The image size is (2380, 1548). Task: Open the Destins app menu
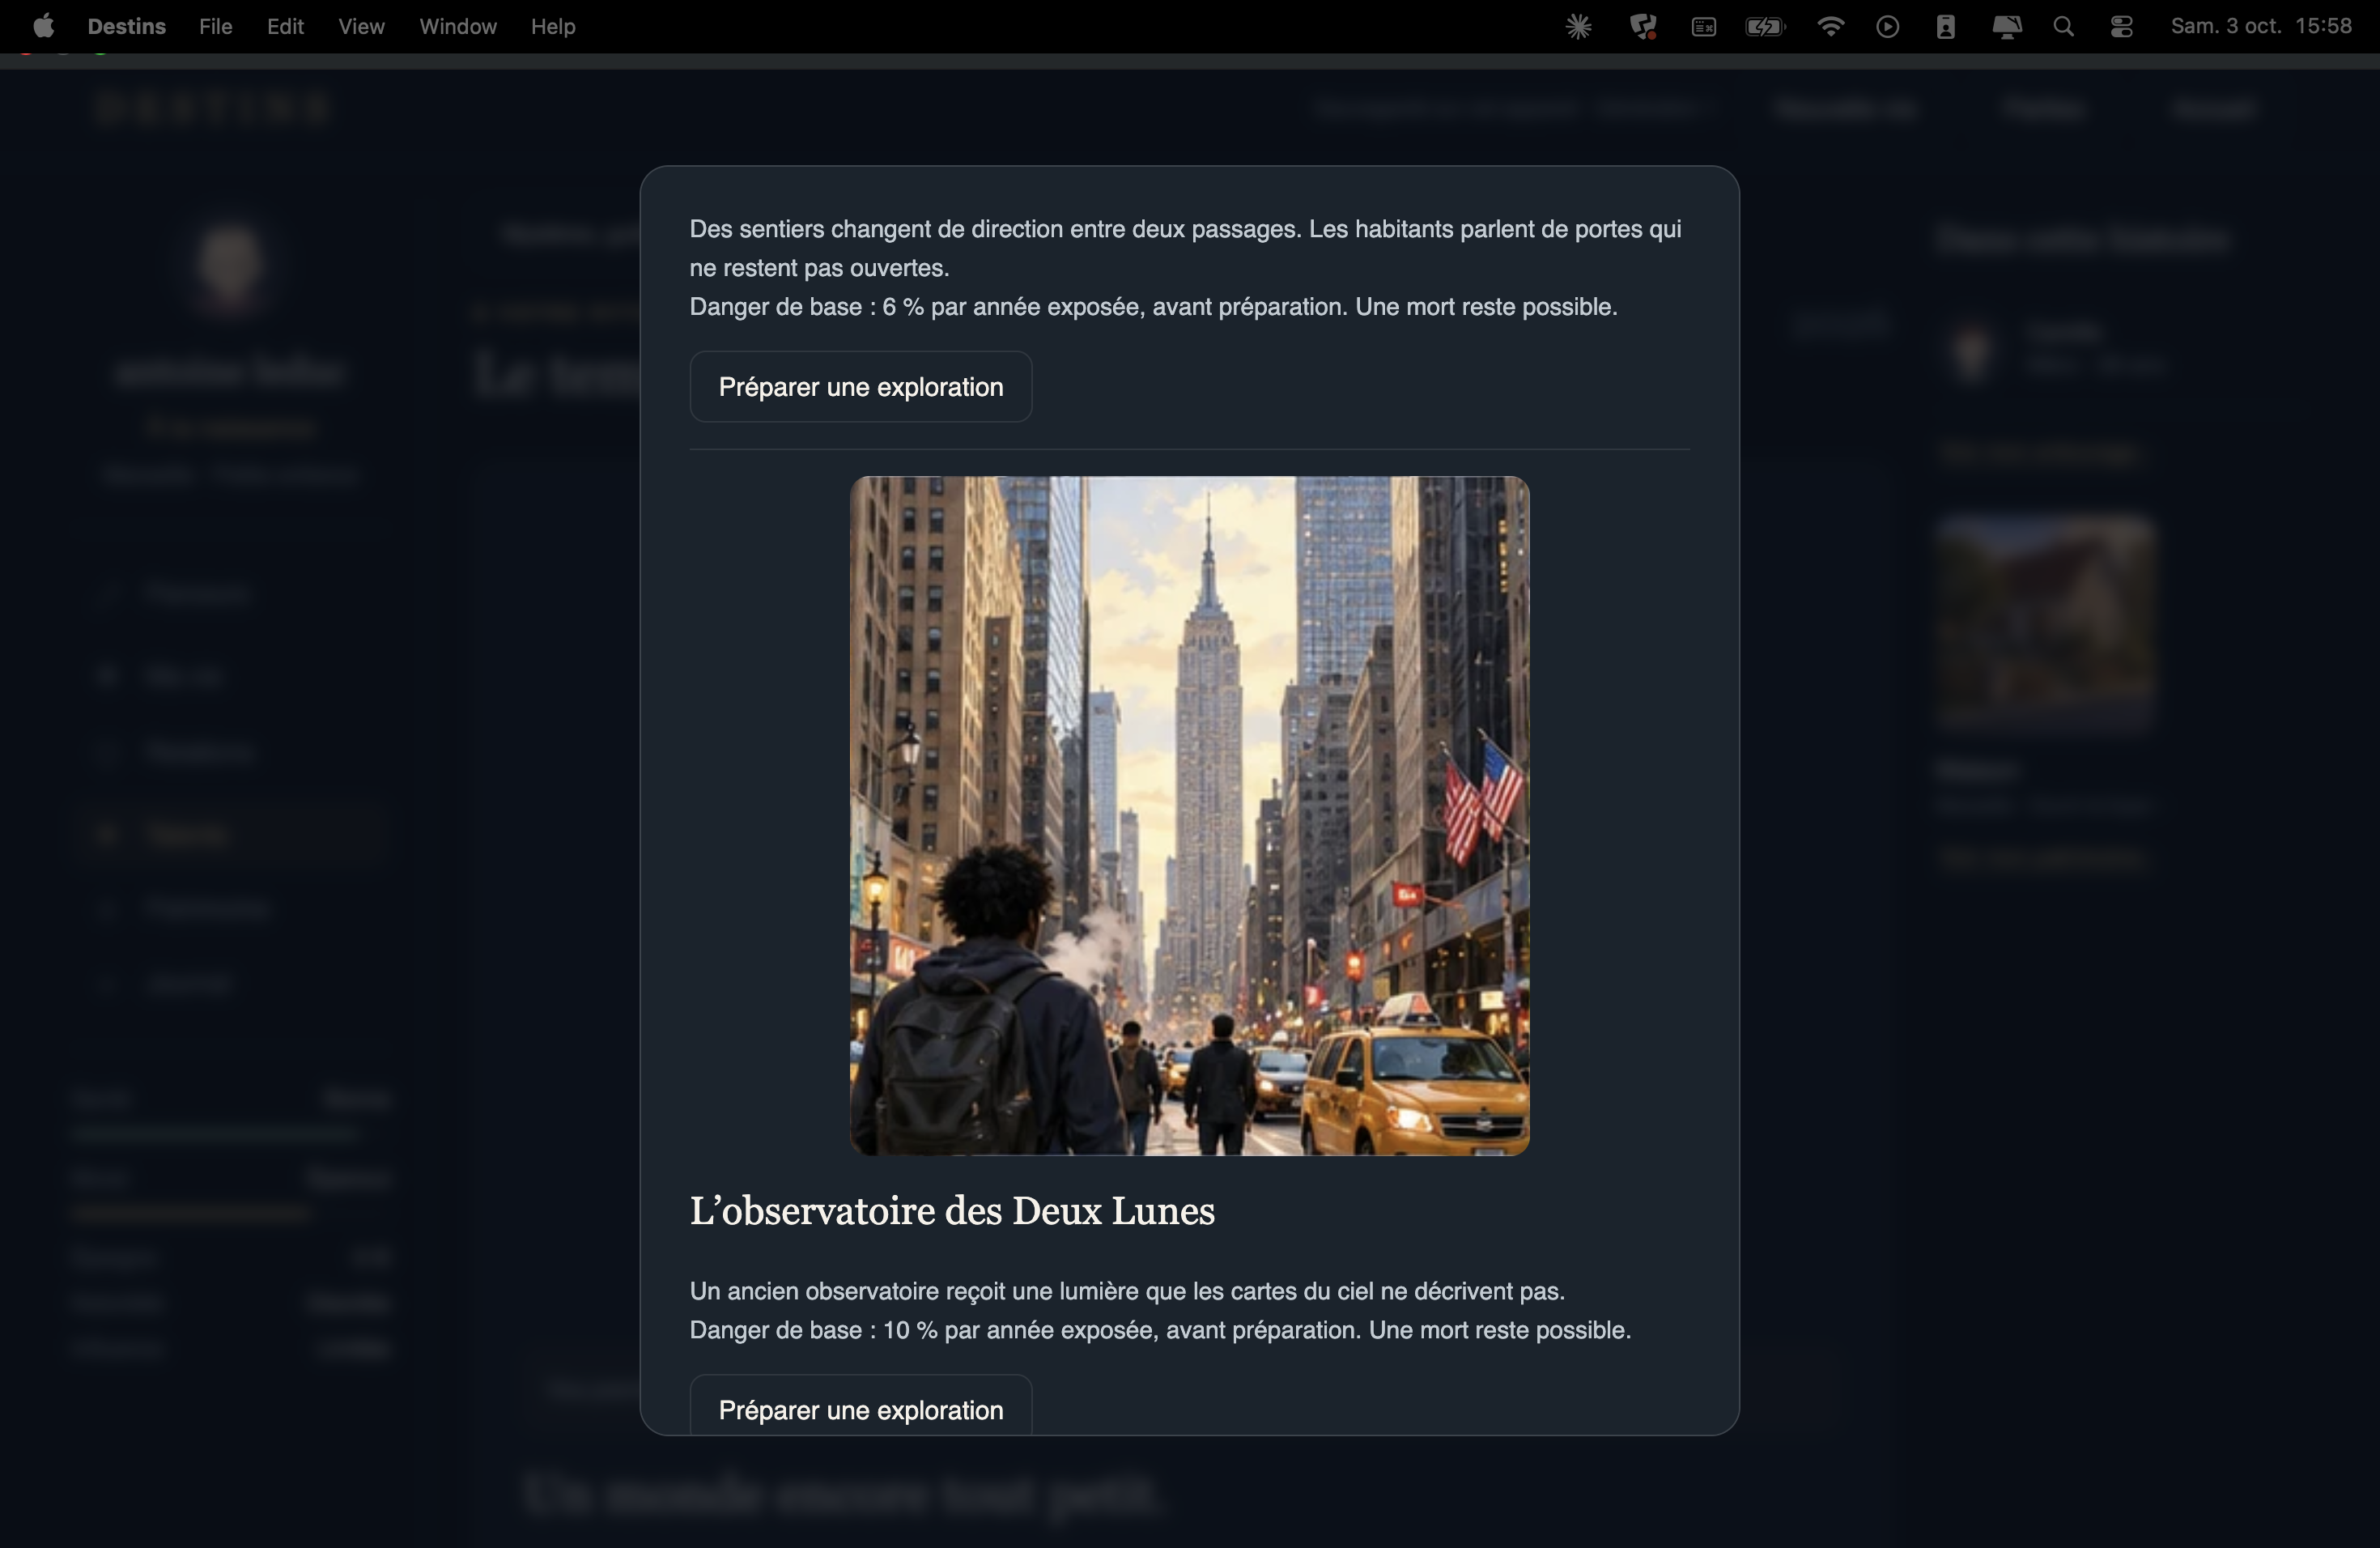(127, 27)
